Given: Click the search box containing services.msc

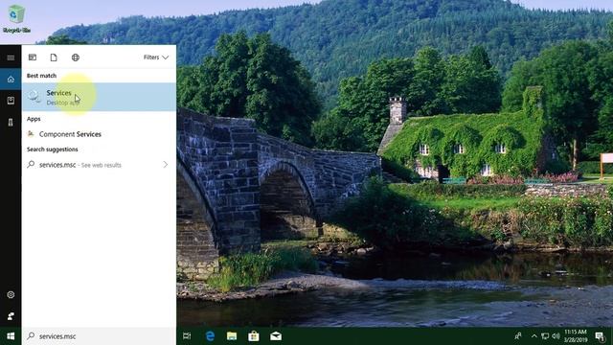Looking at the screenshot, I should click(99, 336).
